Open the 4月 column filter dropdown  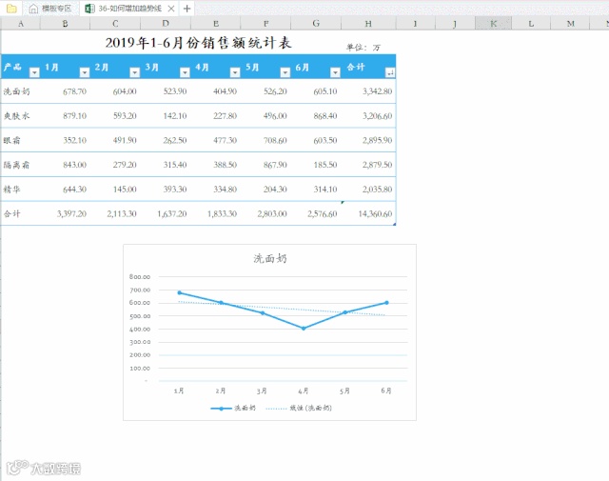tap(235, 72)
